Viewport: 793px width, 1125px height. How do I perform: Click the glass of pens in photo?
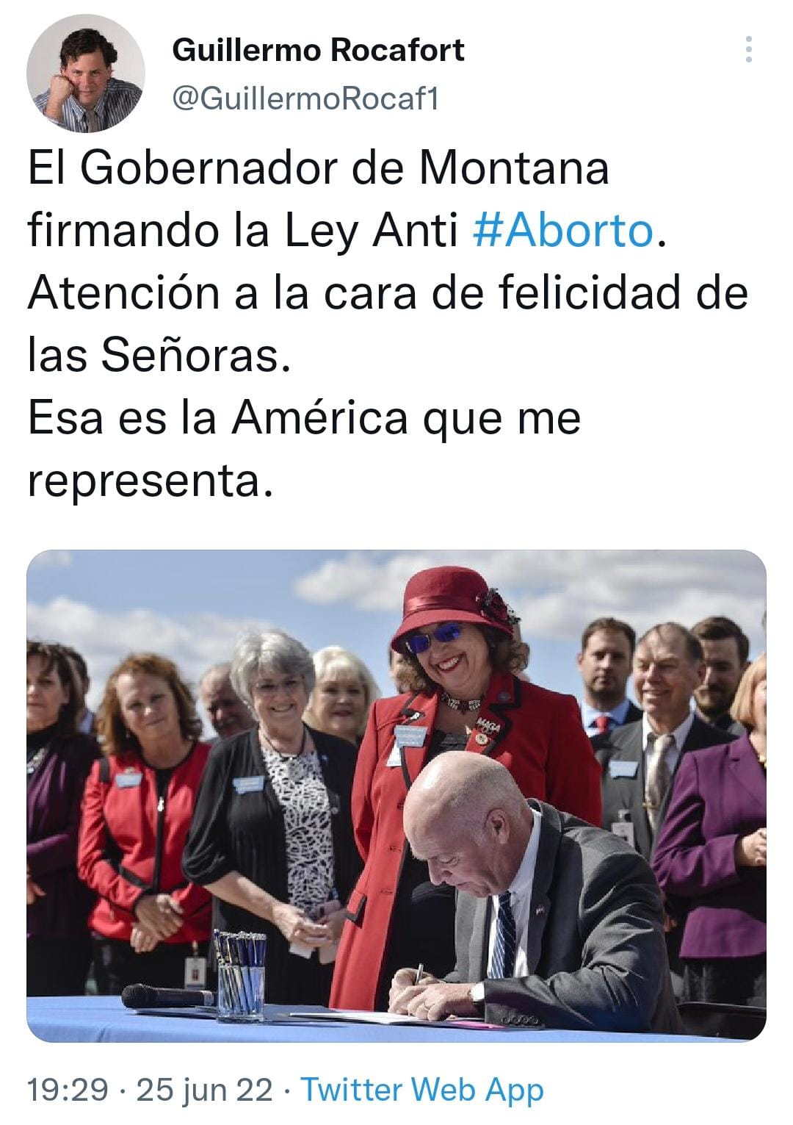tap(241, 974)
